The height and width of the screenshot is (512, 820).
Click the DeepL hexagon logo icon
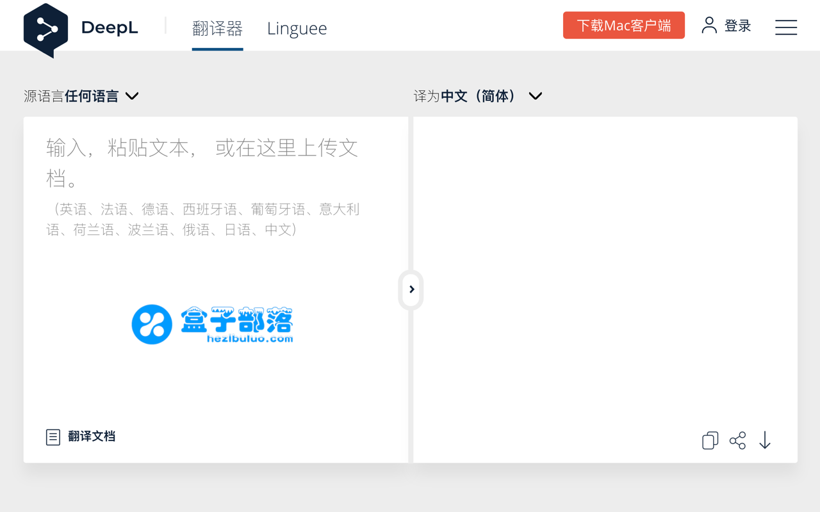(45, 30)
